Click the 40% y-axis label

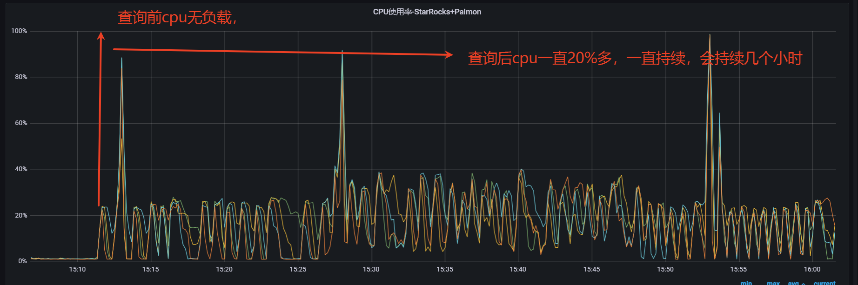[21, 169]
